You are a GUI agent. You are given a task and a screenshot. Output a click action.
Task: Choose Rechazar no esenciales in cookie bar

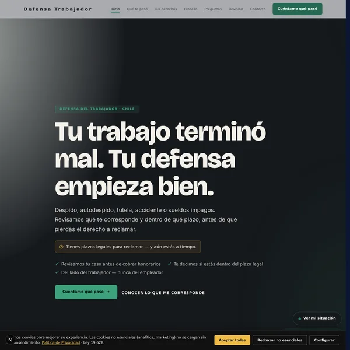(279, 340)
